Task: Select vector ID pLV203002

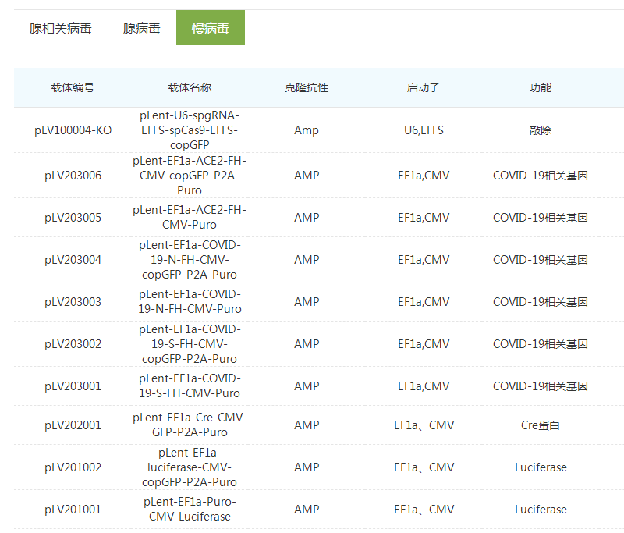Action: click(x=73, y=344)
